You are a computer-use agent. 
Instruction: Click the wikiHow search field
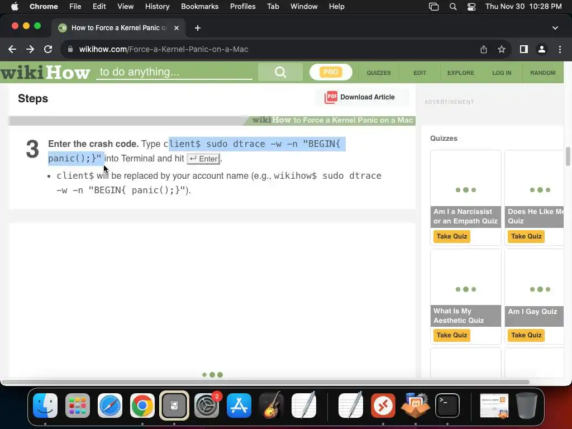pos(174,72)
